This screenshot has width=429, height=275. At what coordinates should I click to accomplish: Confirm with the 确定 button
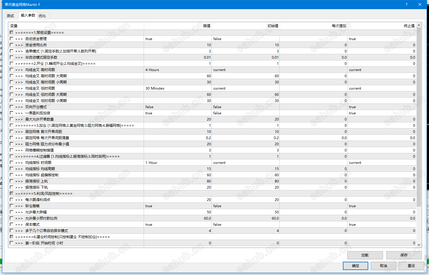[356, 266]
